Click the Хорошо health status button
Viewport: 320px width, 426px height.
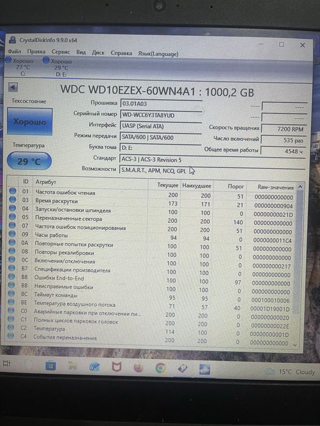[30, 122]
